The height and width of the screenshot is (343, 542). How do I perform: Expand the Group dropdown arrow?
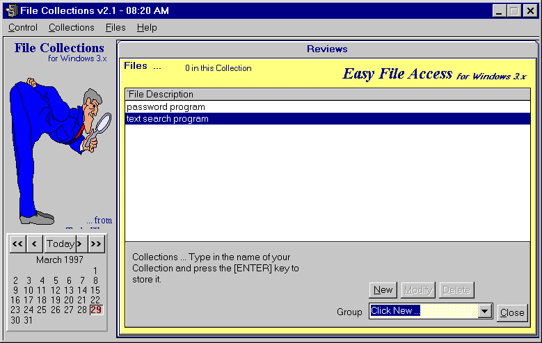click(x=485, y=312)
